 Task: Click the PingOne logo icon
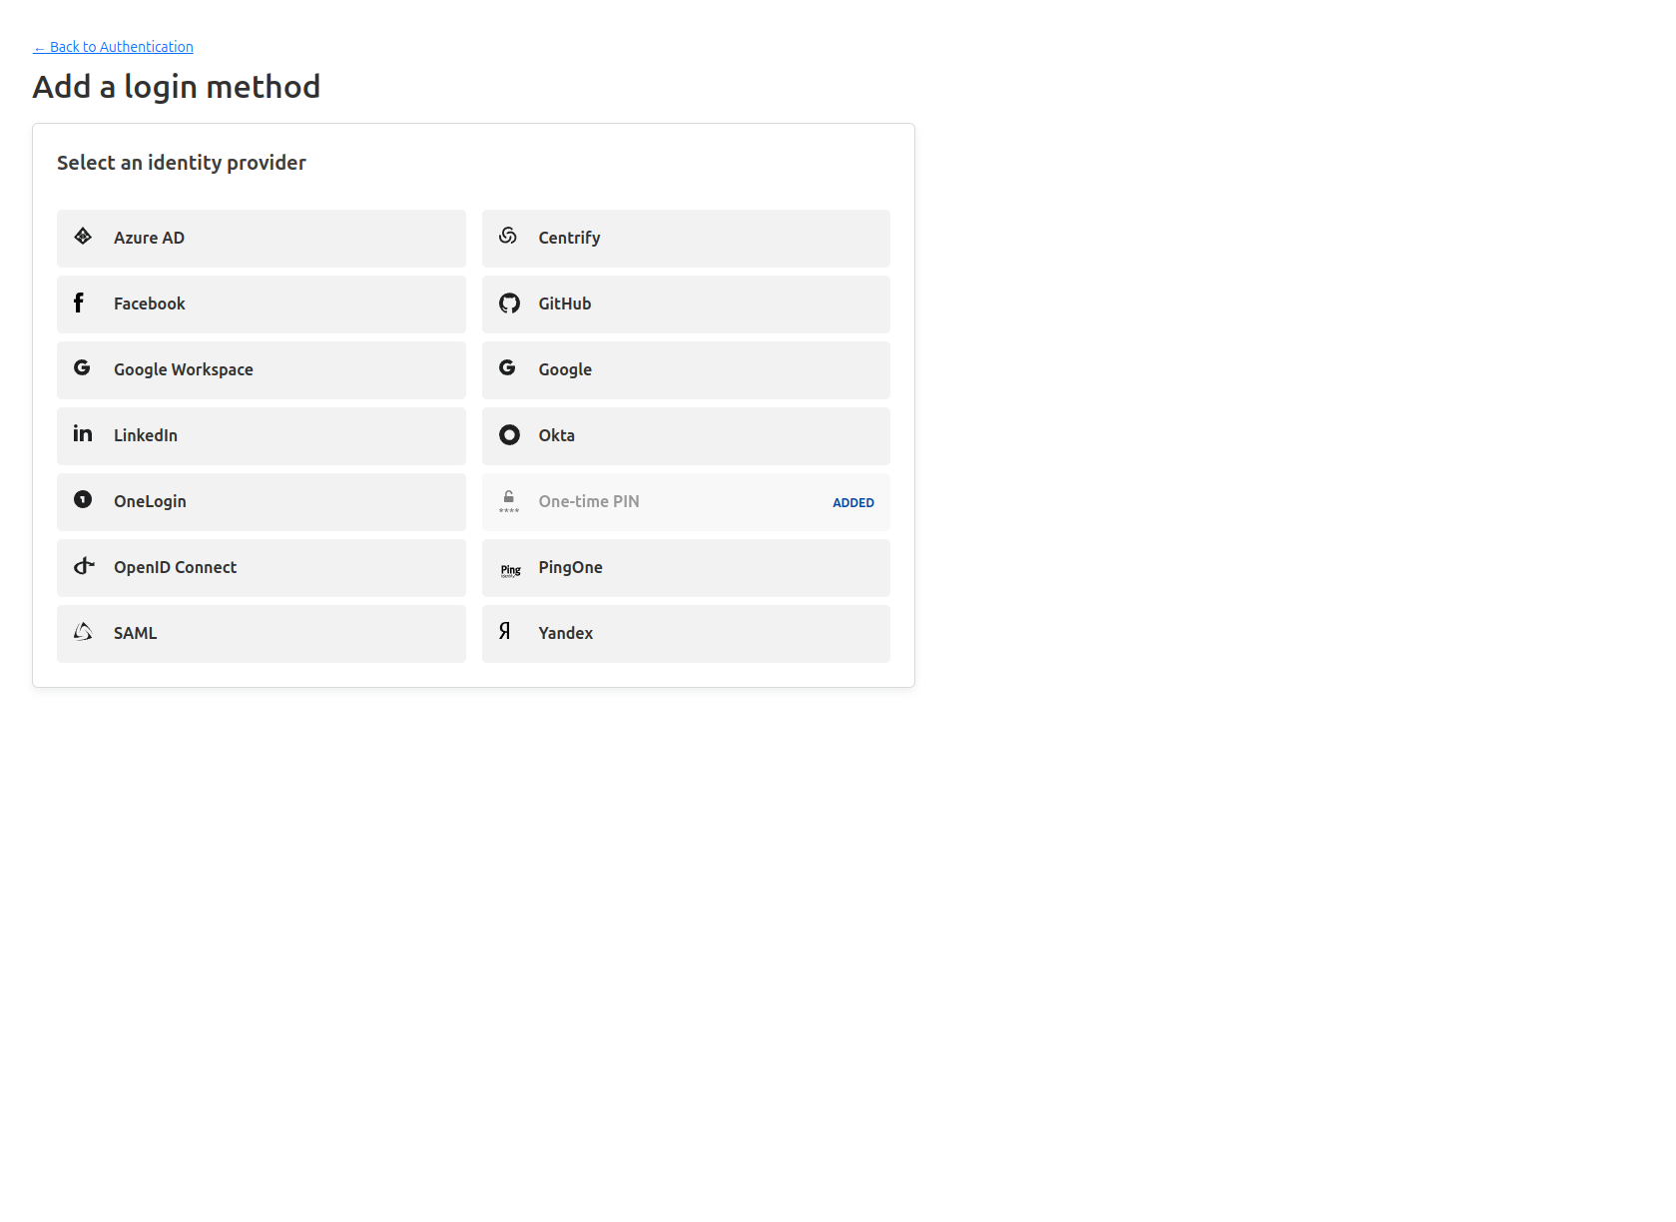[x=510, y=567]
